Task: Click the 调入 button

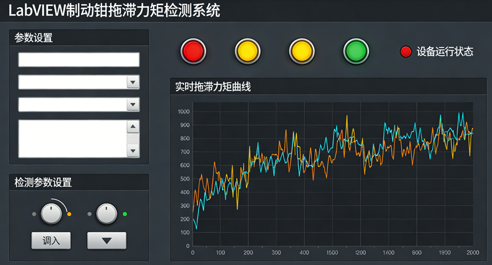Action: pyautogui.click(x=51, y=241)
